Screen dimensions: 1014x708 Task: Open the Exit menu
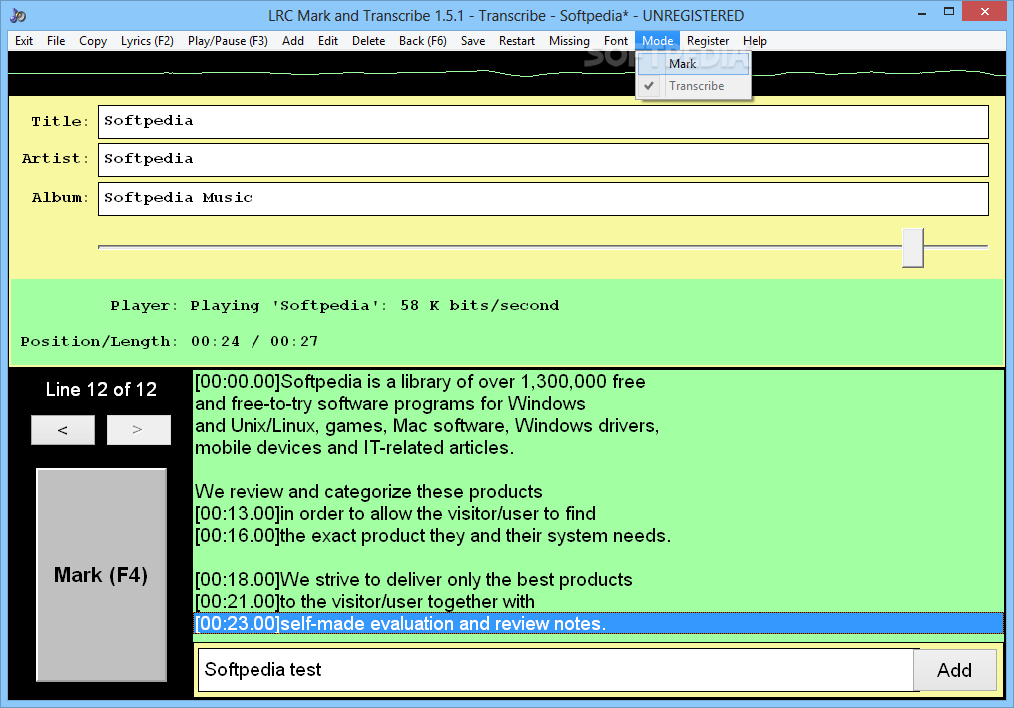pos(24,41)
